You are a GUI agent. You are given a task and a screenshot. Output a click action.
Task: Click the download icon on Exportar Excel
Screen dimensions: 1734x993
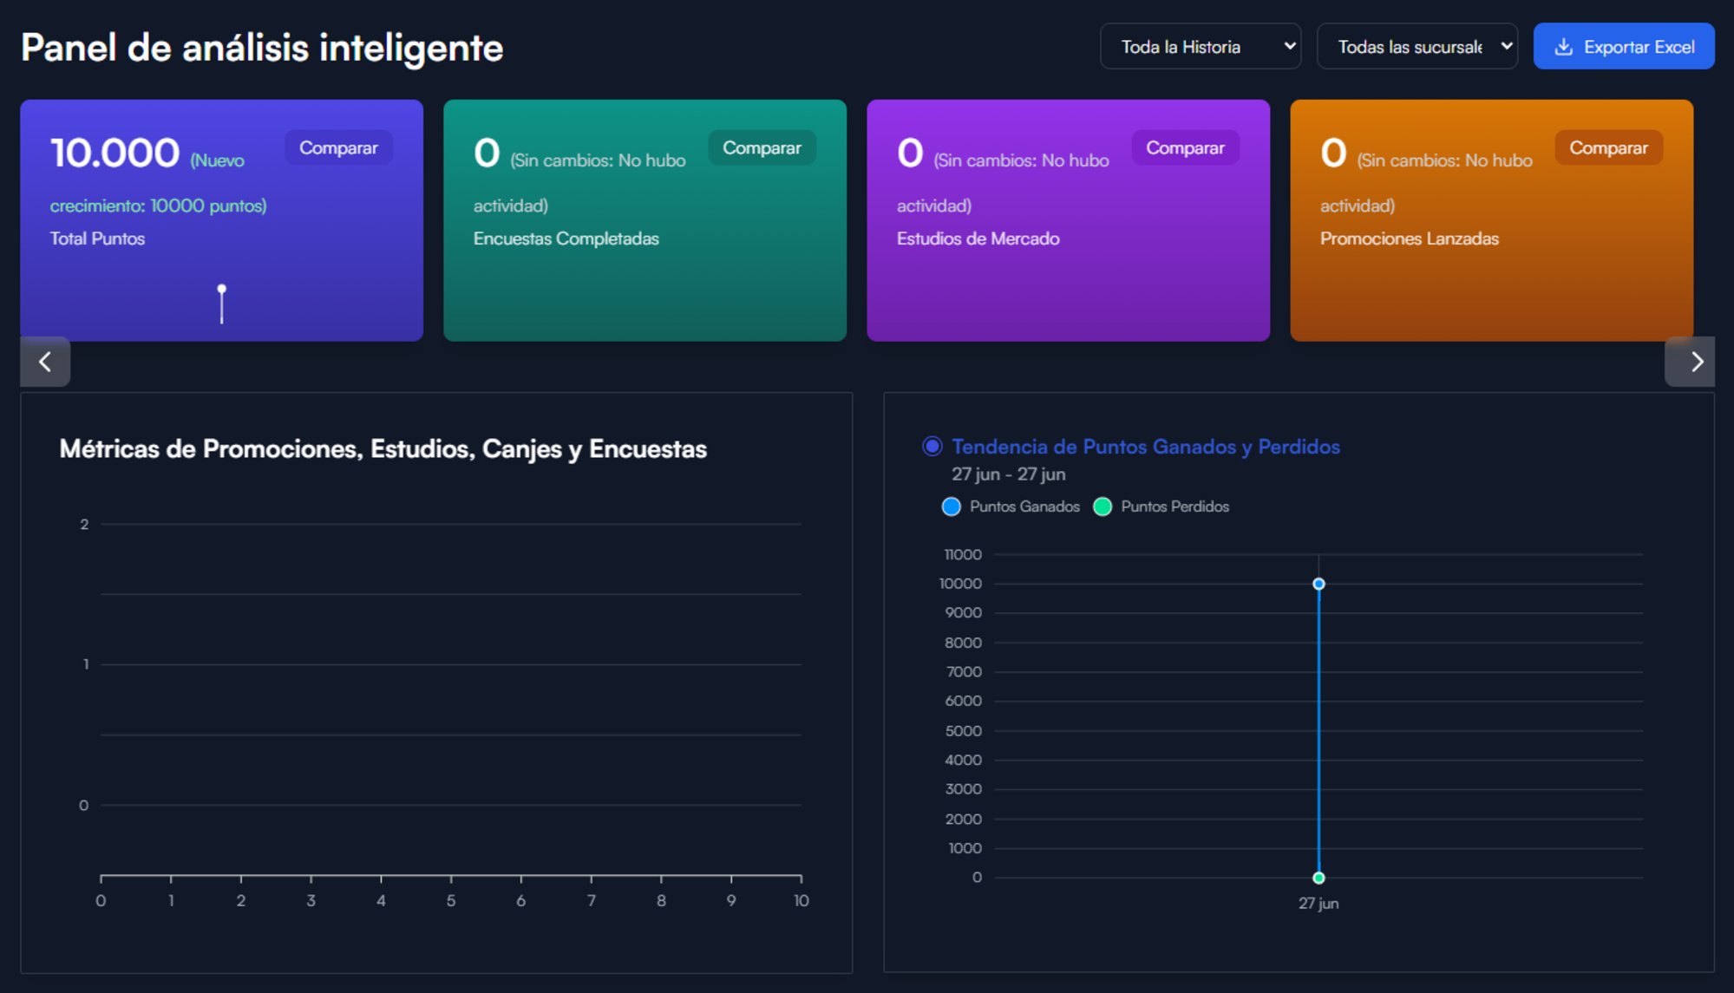click(x=1566, y=46)
